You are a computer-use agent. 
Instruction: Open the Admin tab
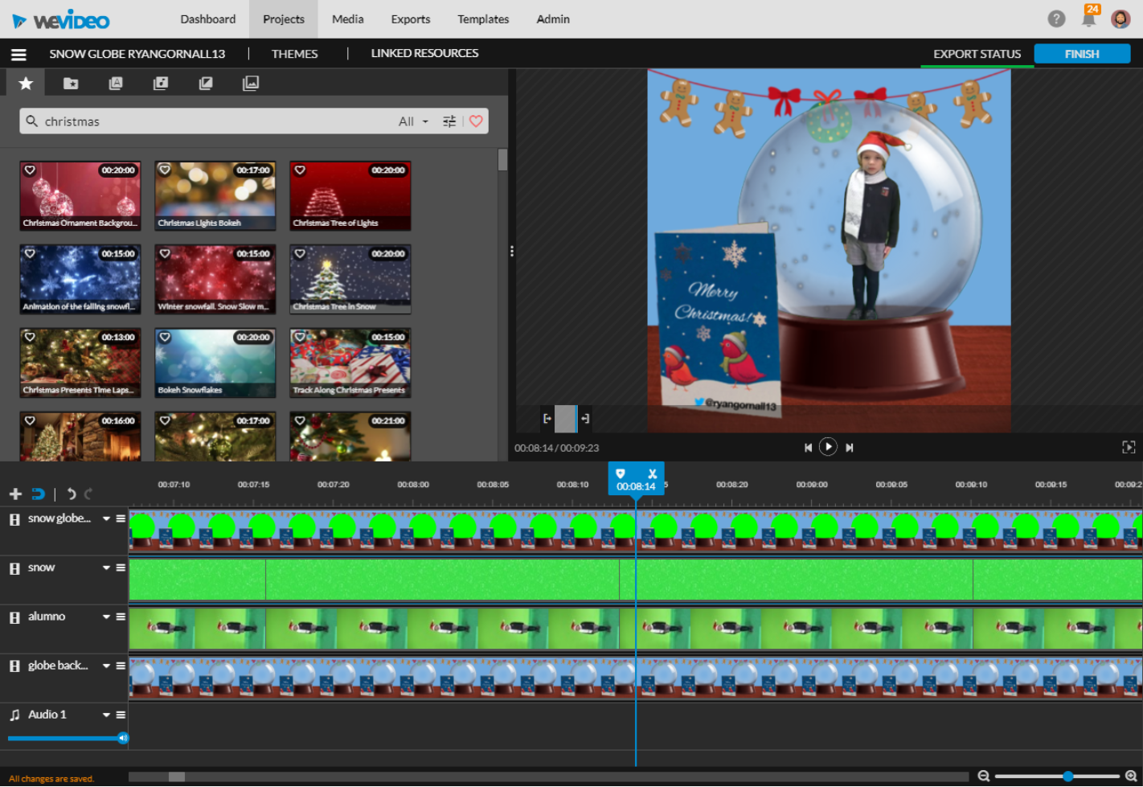click(553, 19)
